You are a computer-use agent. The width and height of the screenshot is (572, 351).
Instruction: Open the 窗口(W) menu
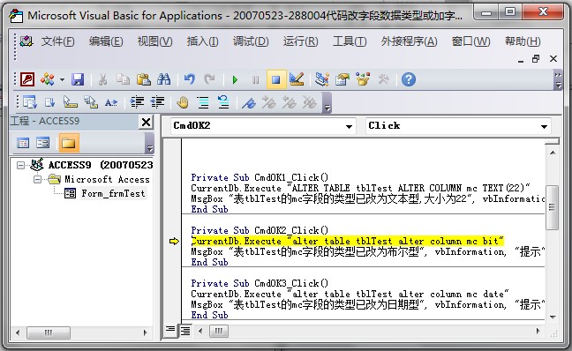click(x=471, y=41)
